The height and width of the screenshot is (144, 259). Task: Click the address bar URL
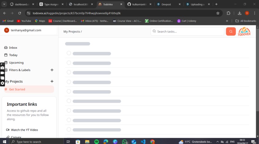pyautogui.click(x=77, y=13)
